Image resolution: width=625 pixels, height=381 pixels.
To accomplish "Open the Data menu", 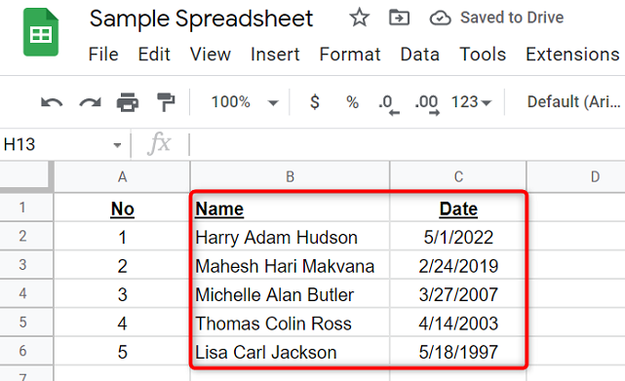I will (419, 55).
